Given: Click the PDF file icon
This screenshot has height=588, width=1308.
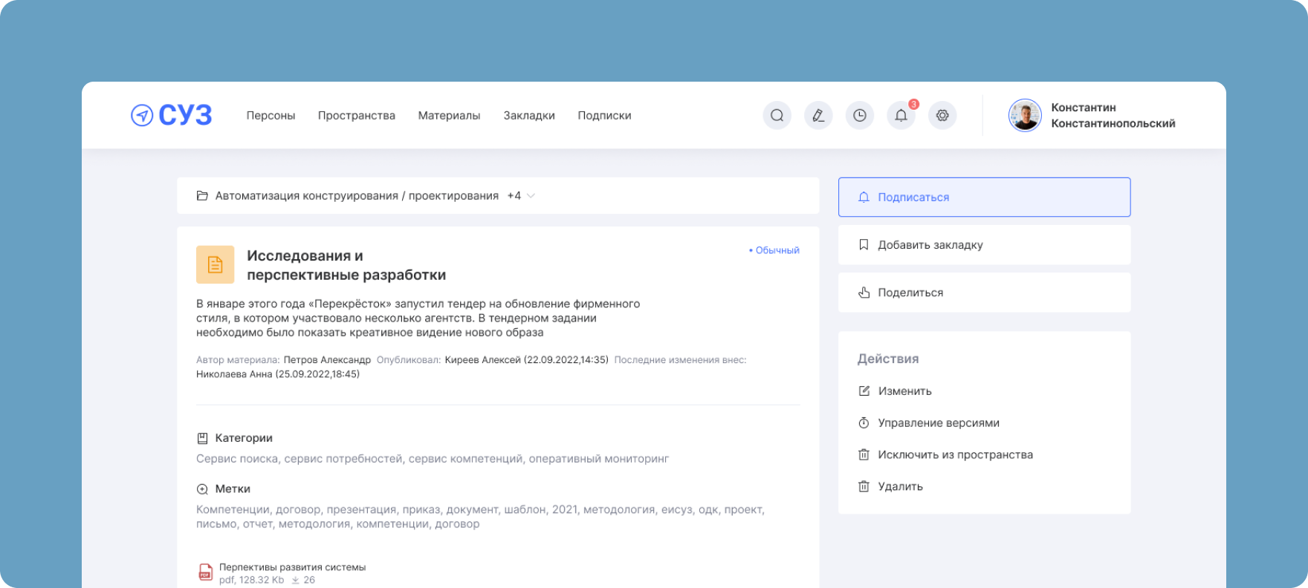Looking at the screenshot, I should 205,572.
